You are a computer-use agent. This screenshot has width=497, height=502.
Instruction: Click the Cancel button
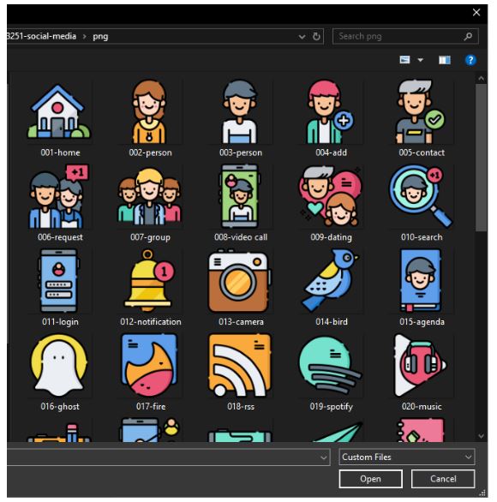pyautogui.click(x=443, y=479)
